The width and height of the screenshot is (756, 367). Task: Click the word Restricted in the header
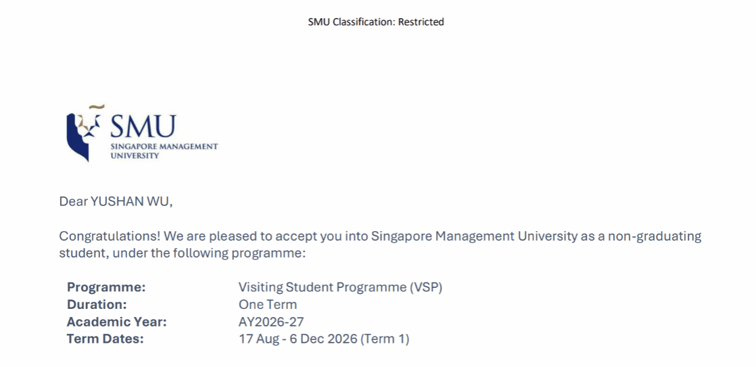tap(421, 22)
